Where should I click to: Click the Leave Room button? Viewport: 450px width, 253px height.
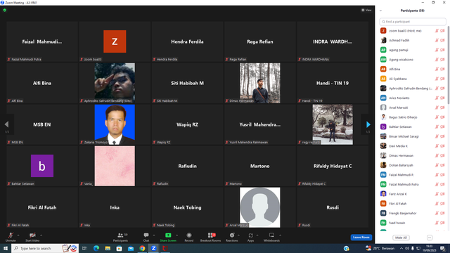pyautogui.click(x=361, y=238)
